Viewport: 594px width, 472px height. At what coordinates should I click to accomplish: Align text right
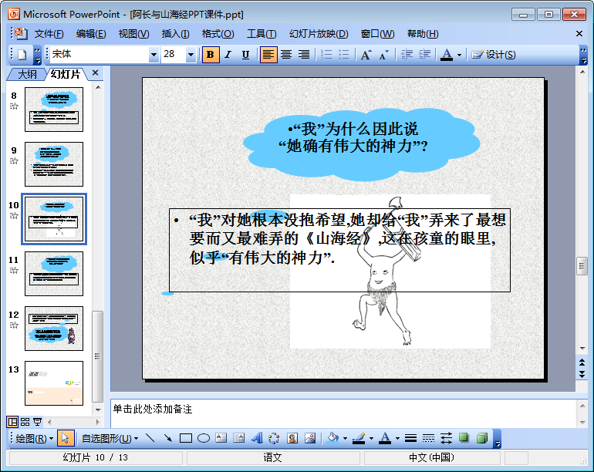[304, 55]
